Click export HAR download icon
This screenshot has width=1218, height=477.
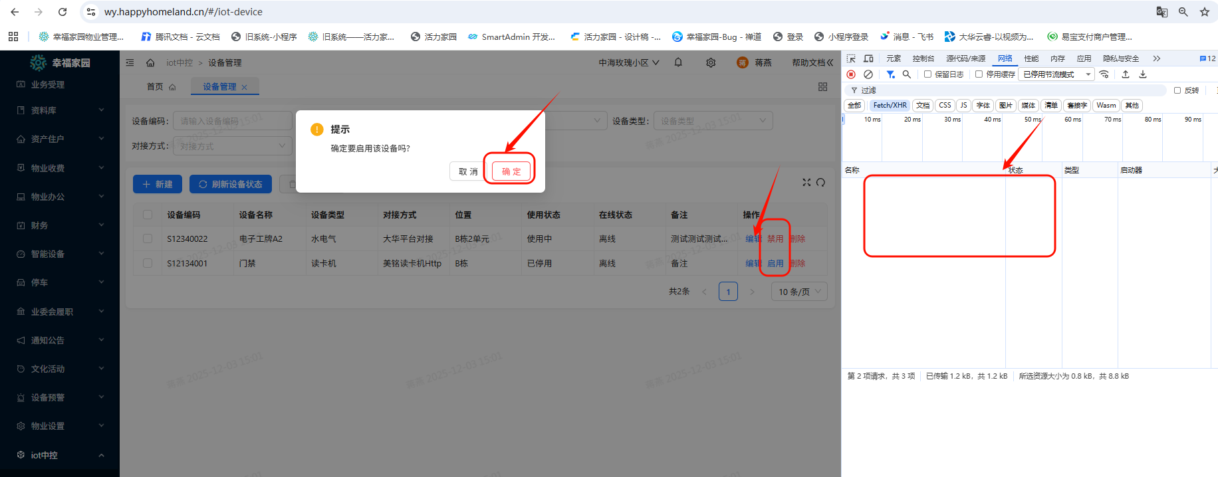pyautogui.click(x=1143, y=74)
